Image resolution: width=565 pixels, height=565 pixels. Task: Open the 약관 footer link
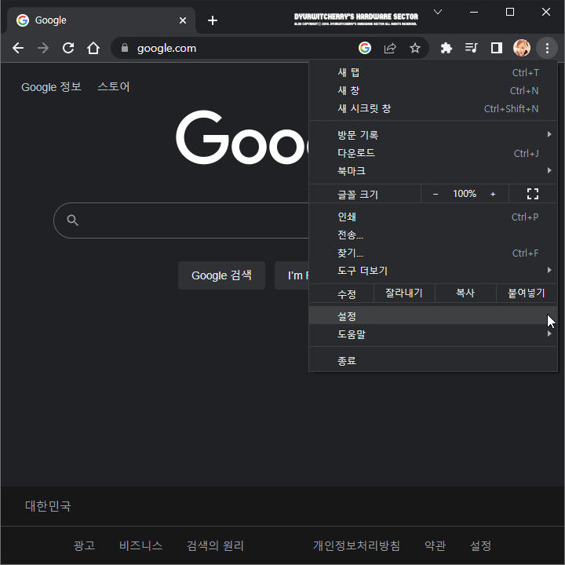[436, 545]
